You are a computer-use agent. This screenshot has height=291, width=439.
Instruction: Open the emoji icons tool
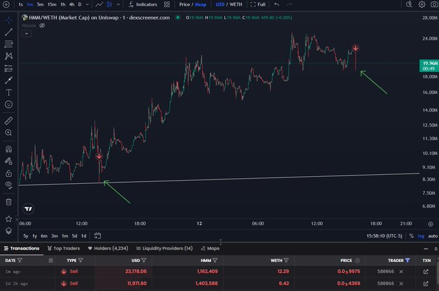[8, 105]
